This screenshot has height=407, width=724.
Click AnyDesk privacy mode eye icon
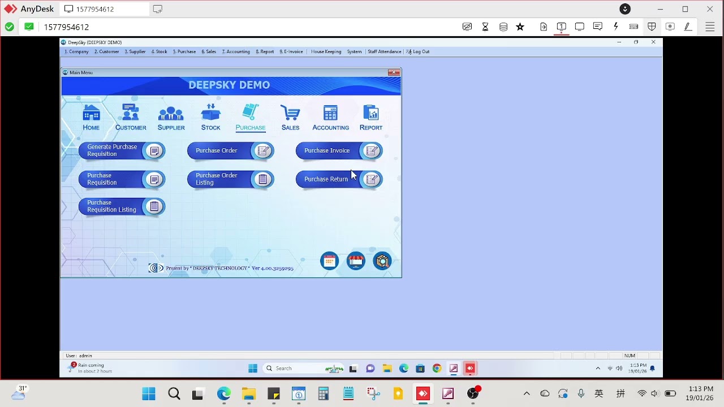tap(467, 27)
